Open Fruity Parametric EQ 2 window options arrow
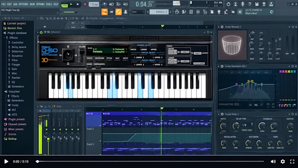The height and width of the screenshot is (168, 298). [219, 66]
